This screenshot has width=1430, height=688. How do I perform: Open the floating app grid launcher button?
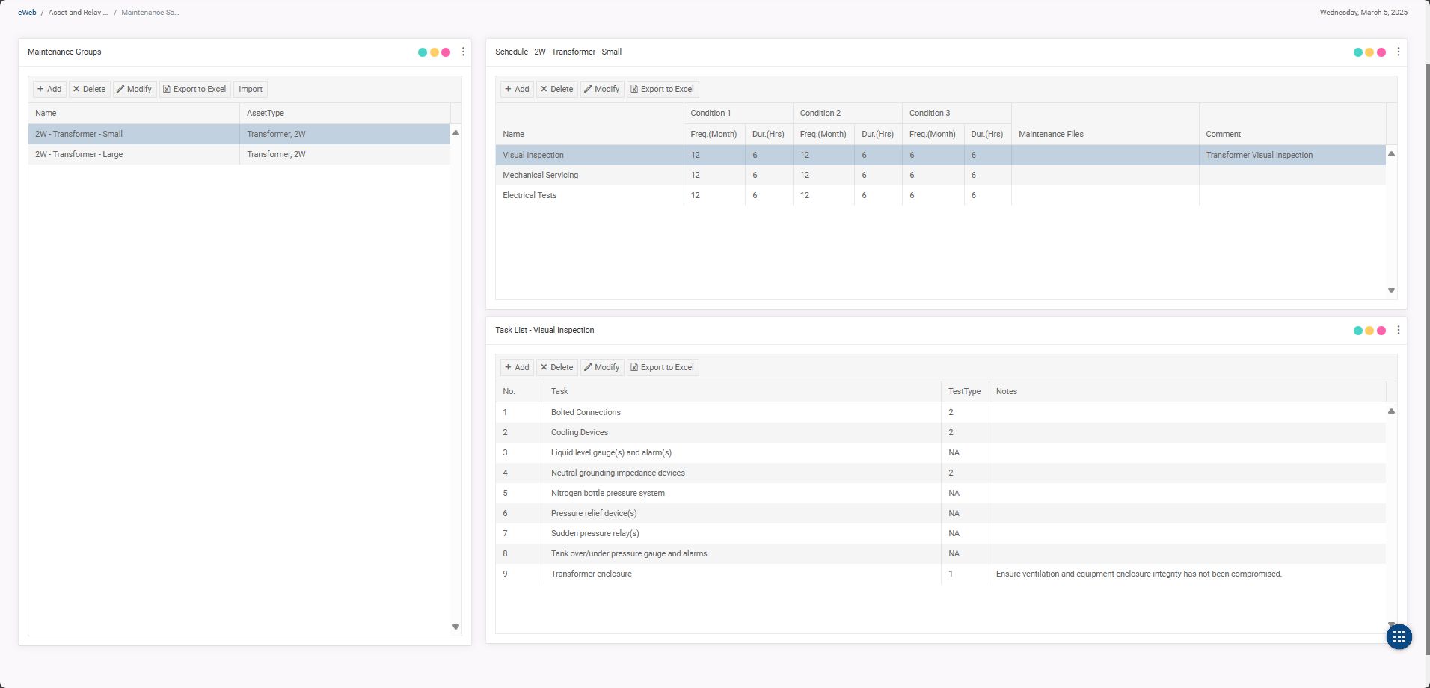(1399, 637)
